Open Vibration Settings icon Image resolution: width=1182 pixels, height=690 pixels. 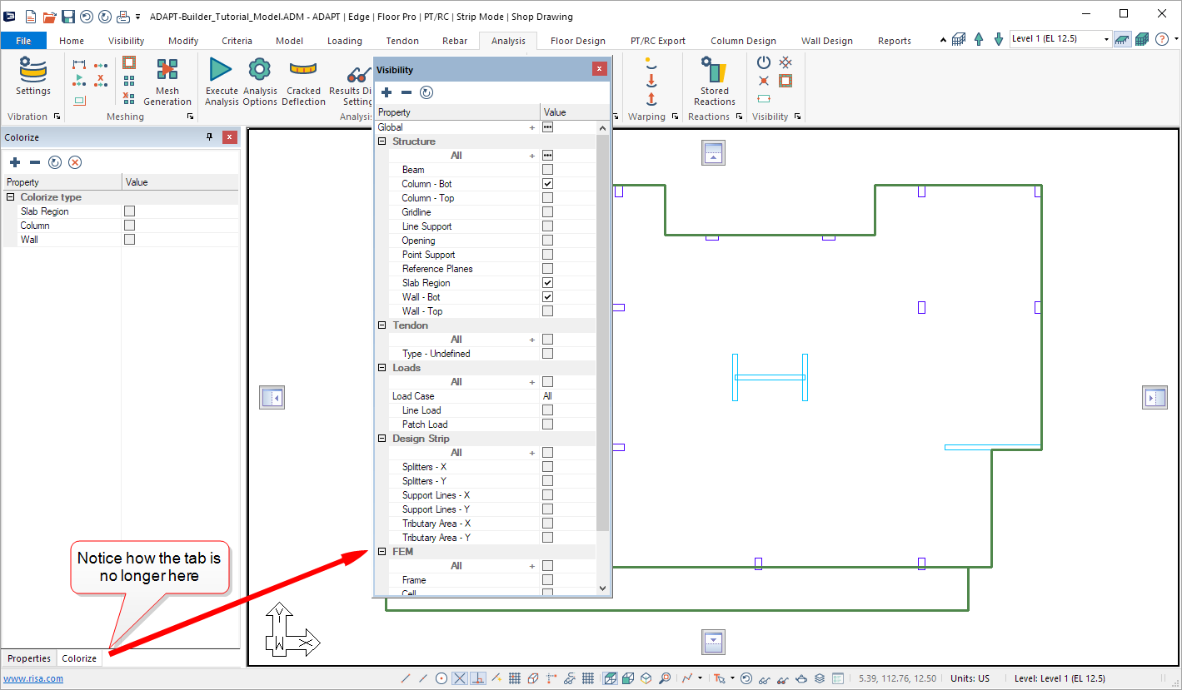(x=33, y=70)
